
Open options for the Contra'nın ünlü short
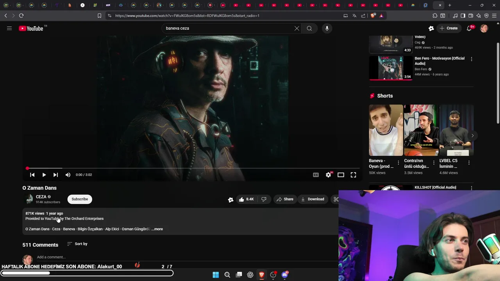(x=434, y=163)
